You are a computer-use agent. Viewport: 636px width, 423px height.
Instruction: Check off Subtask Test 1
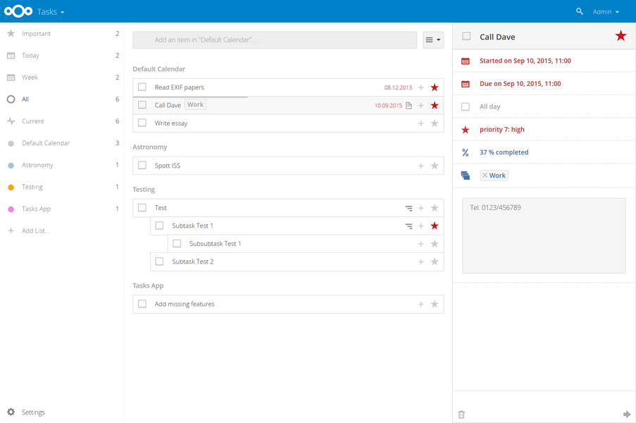159,226
